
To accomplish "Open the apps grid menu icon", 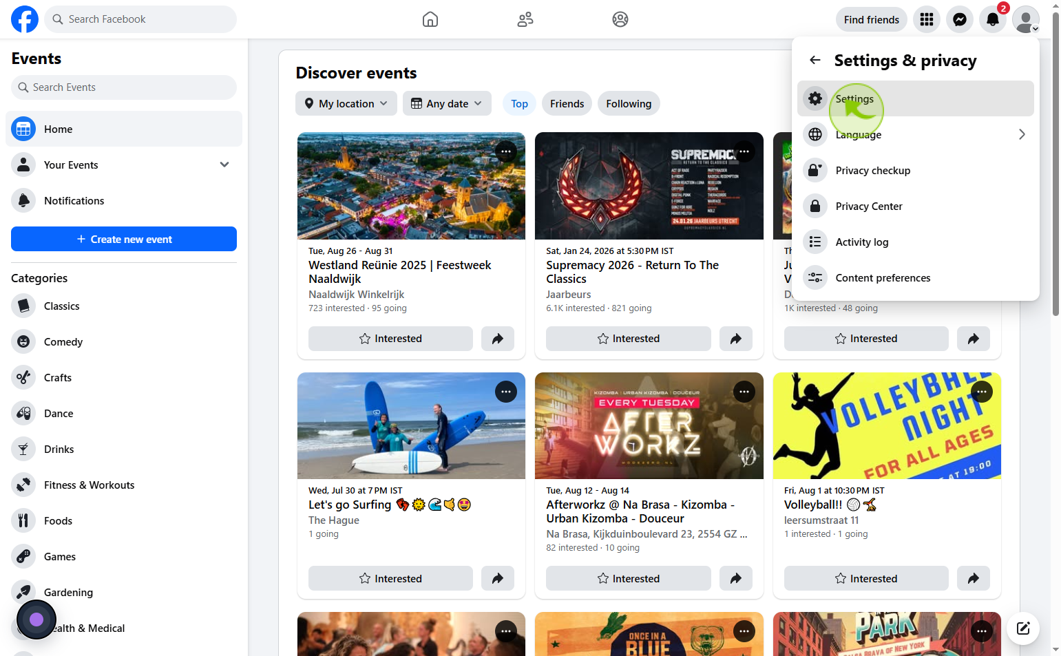I will (927, 19).
